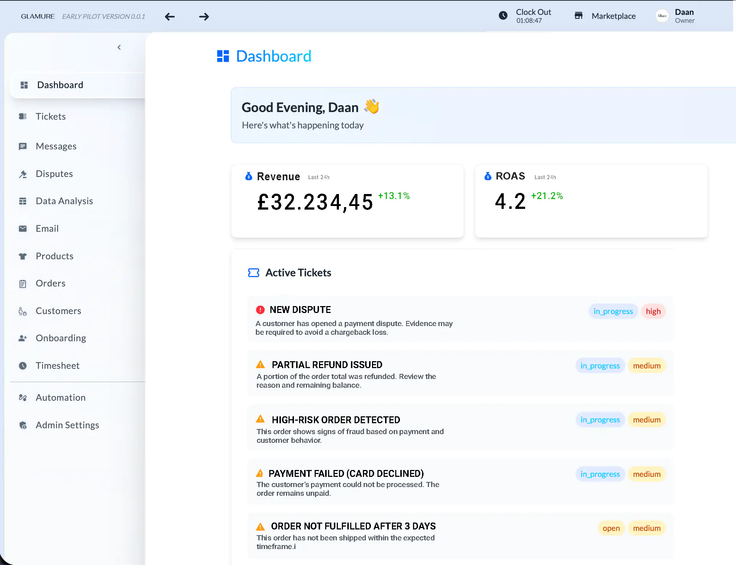This screenshot has height=565, width=736.
Task: Open the Products section
Action: click(54, 256)
